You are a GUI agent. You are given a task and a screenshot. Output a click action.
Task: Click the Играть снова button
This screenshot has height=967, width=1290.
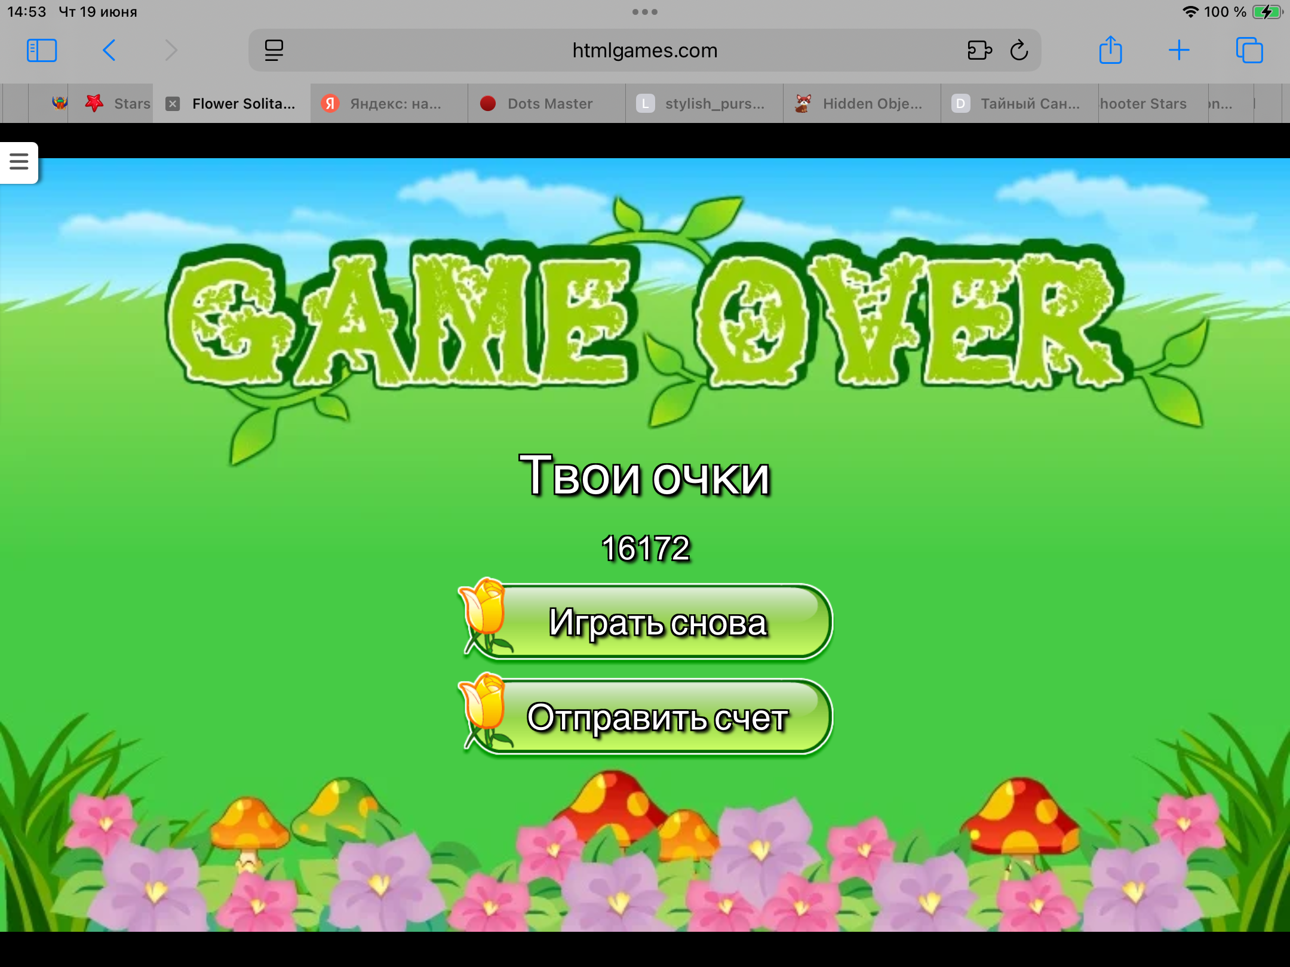click(646, 622)
